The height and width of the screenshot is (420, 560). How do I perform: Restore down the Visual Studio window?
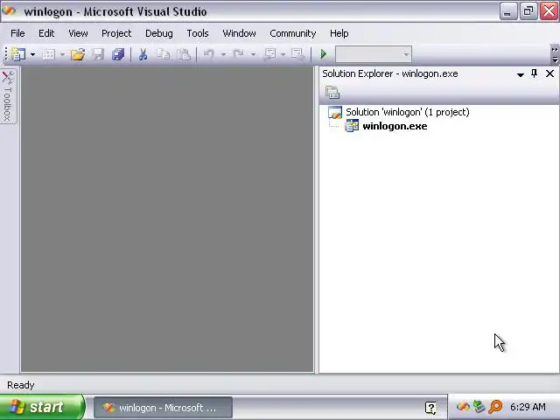click(528, 11)
